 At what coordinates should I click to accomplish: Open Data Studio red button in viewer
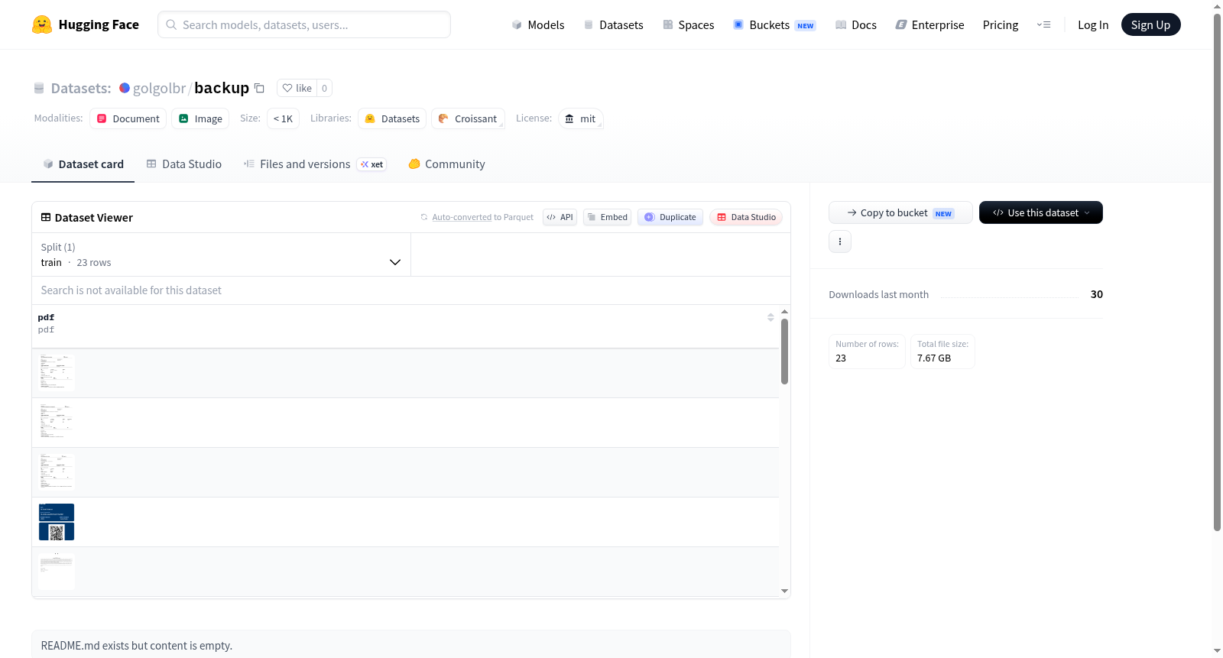tap(746, 217)
